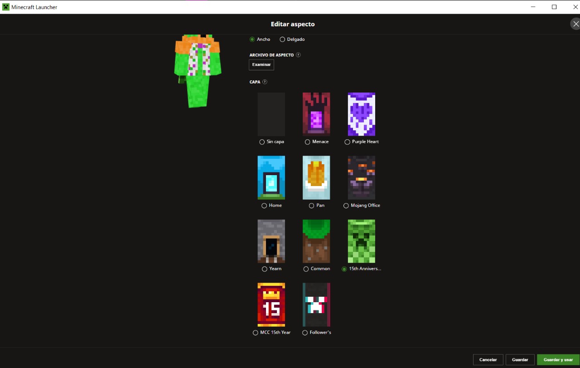The height and width of the screenshot is (368, 580).
Task: Click the green skin preview model
Action: (x=198, y=70)
